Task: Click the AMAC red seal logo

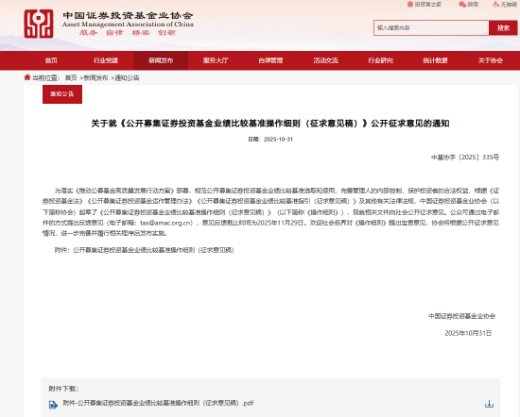Action: (x=39, y=24)
